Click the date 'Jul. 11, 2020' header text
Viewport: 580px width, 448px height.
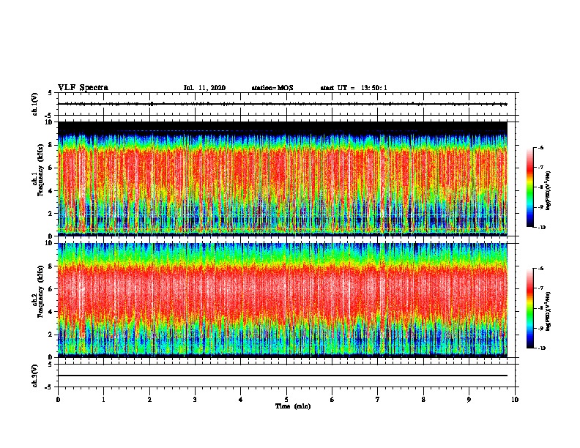point(204,88)
